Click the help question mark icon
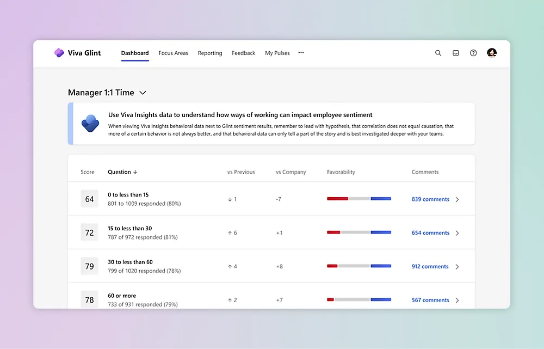Image resolution: width=544 pixels, height=349 pixels. point(473,53)
